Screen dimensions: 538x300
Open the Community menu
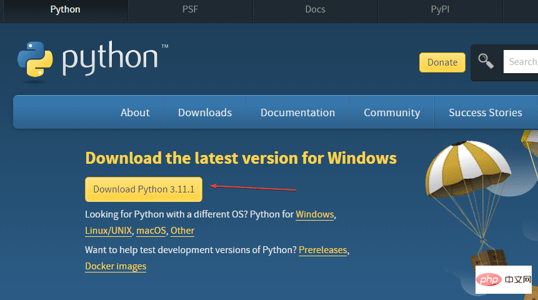point(392,112)
